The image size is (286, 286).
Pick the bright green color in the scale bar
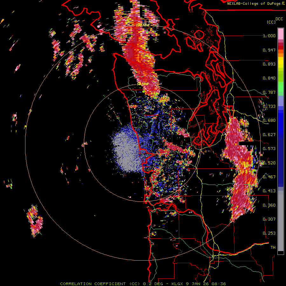click(x=281, y=87)
